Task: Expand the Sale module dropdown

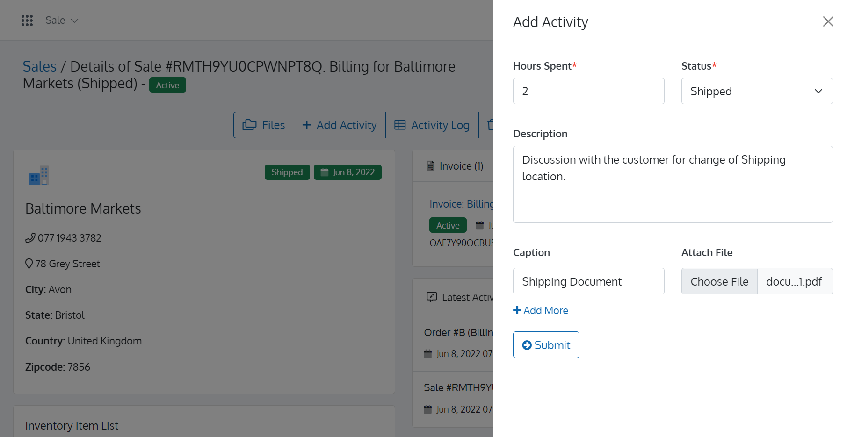Action: pos(62,21)
